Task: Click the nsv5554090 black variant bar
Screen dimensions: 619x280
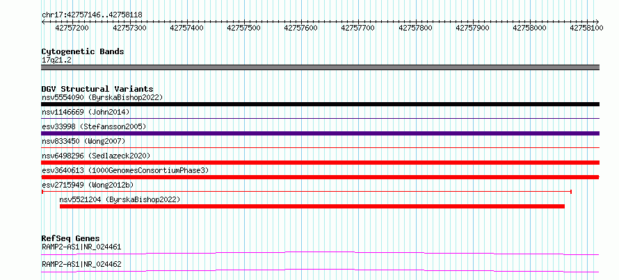Action: 320,104
